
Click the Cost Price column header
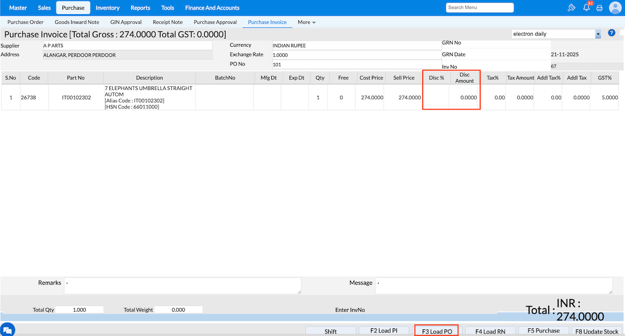click(x=371, y=78)
